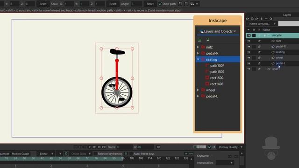The image size is (299, 168).
Task: Click the Frame number input field
Action: 125,147
